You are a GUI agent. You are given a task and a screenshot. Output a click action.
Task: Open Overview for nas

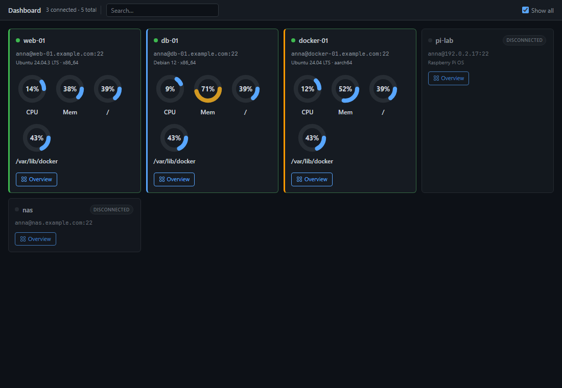click(x=35, y=239)
